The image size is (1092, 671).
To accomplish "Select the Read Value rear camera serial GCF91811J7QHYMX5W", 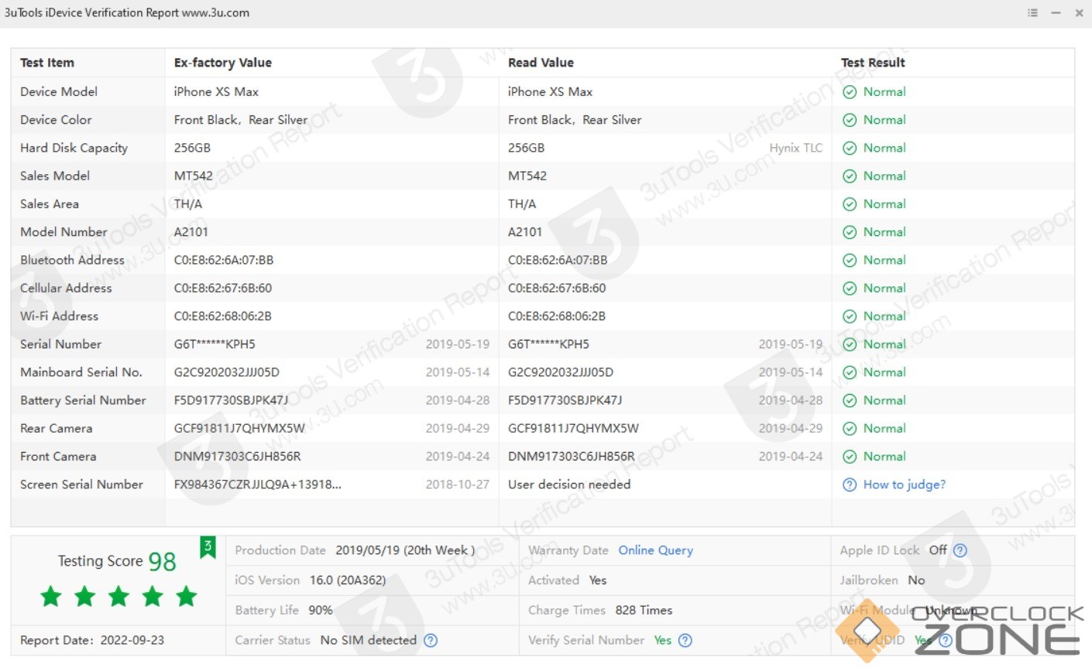I will click(573, 429).
